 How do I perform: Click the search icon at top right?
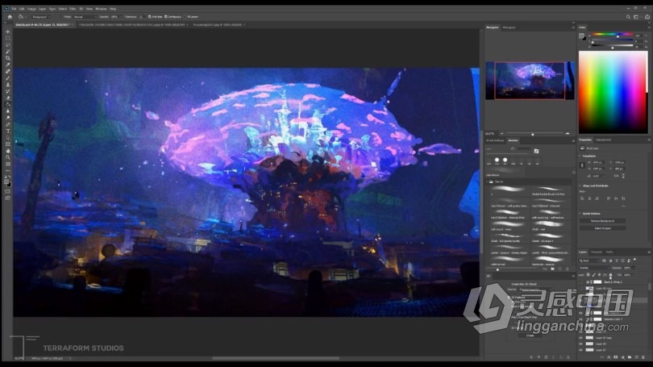[629, 16]
